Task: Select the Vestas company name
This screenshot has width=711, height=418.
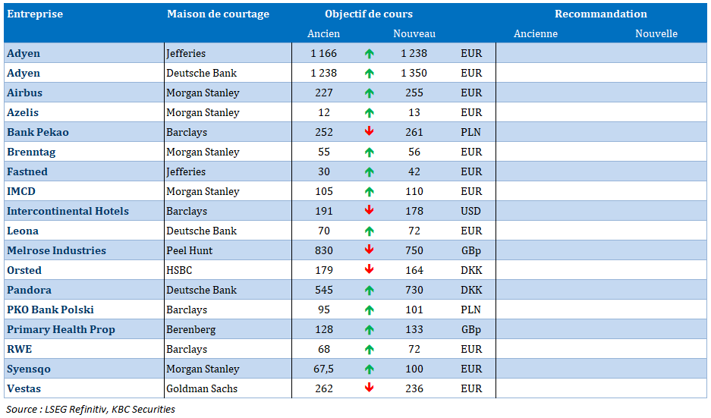Action: 24,388
